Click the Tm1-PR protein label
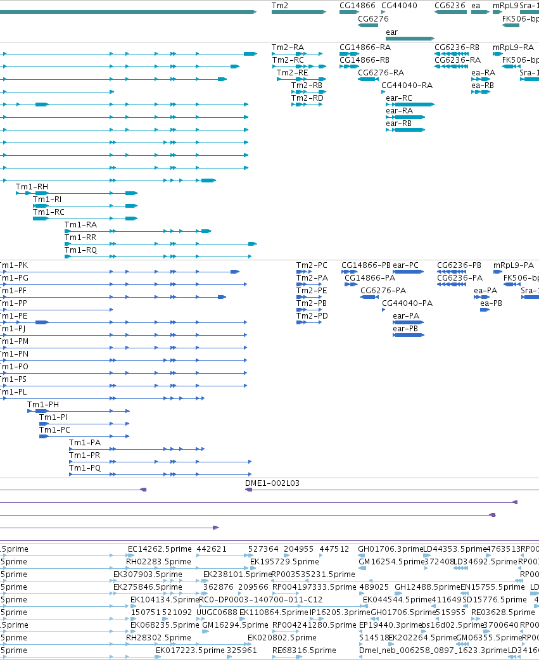The height and width of the screenshot is (660, 539). pos(85,455)
